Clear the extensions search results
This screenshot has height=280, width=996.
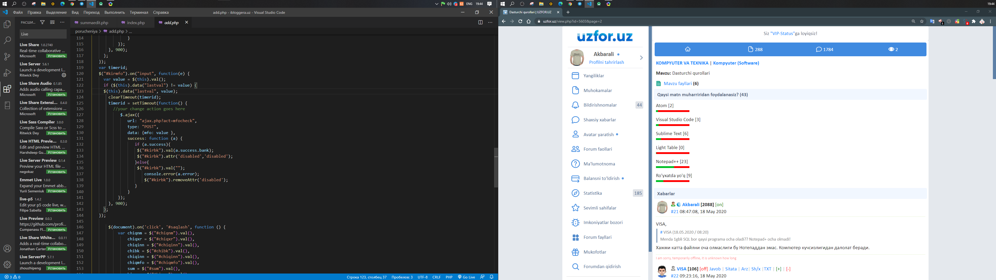point(52,23)
